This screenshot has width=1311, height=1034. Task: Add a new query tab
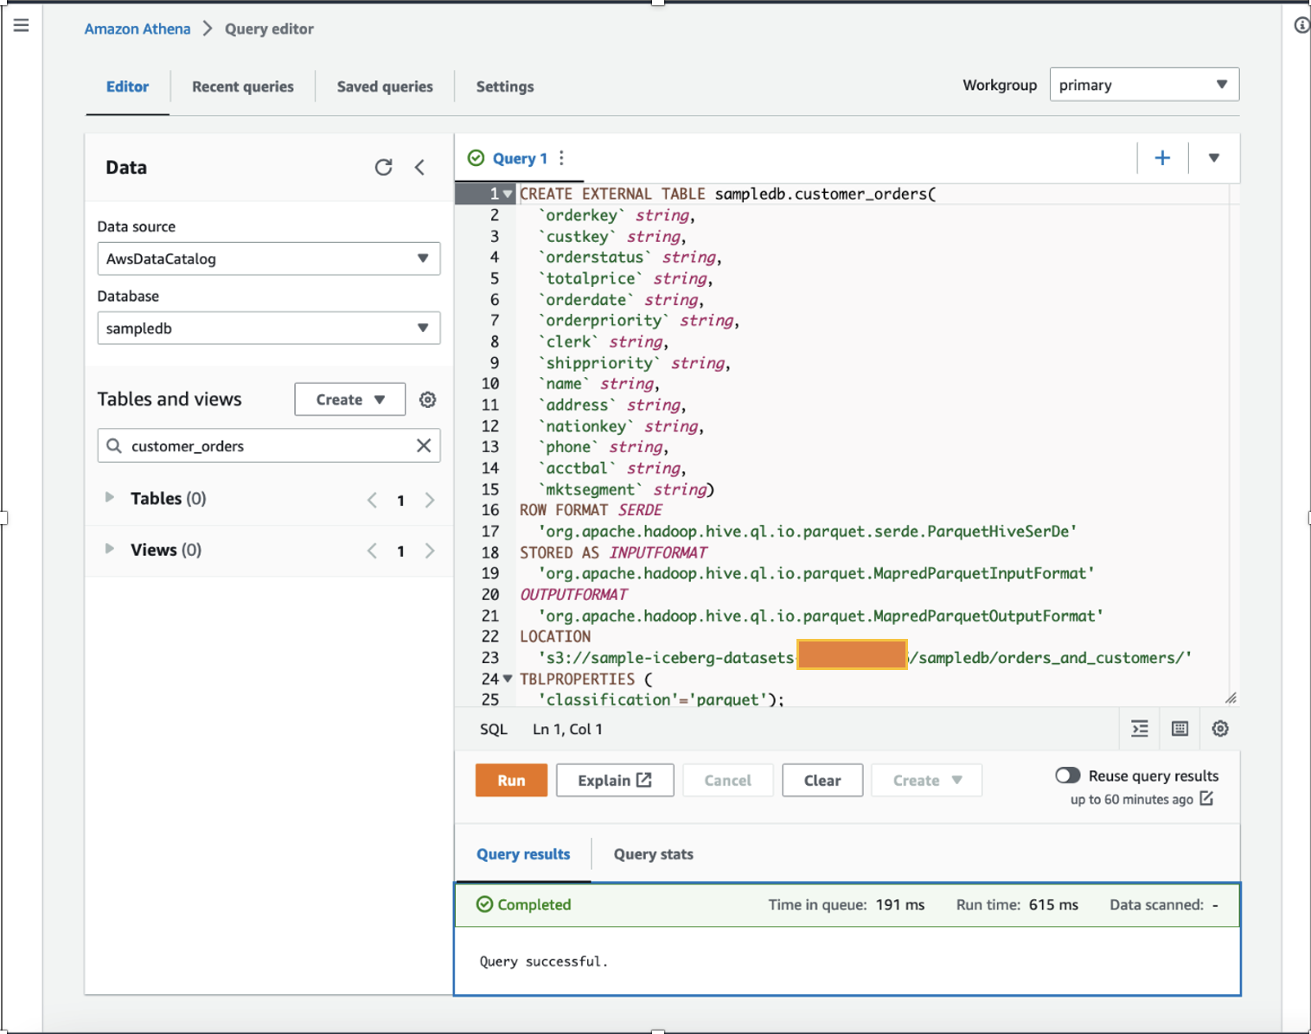1162,157
